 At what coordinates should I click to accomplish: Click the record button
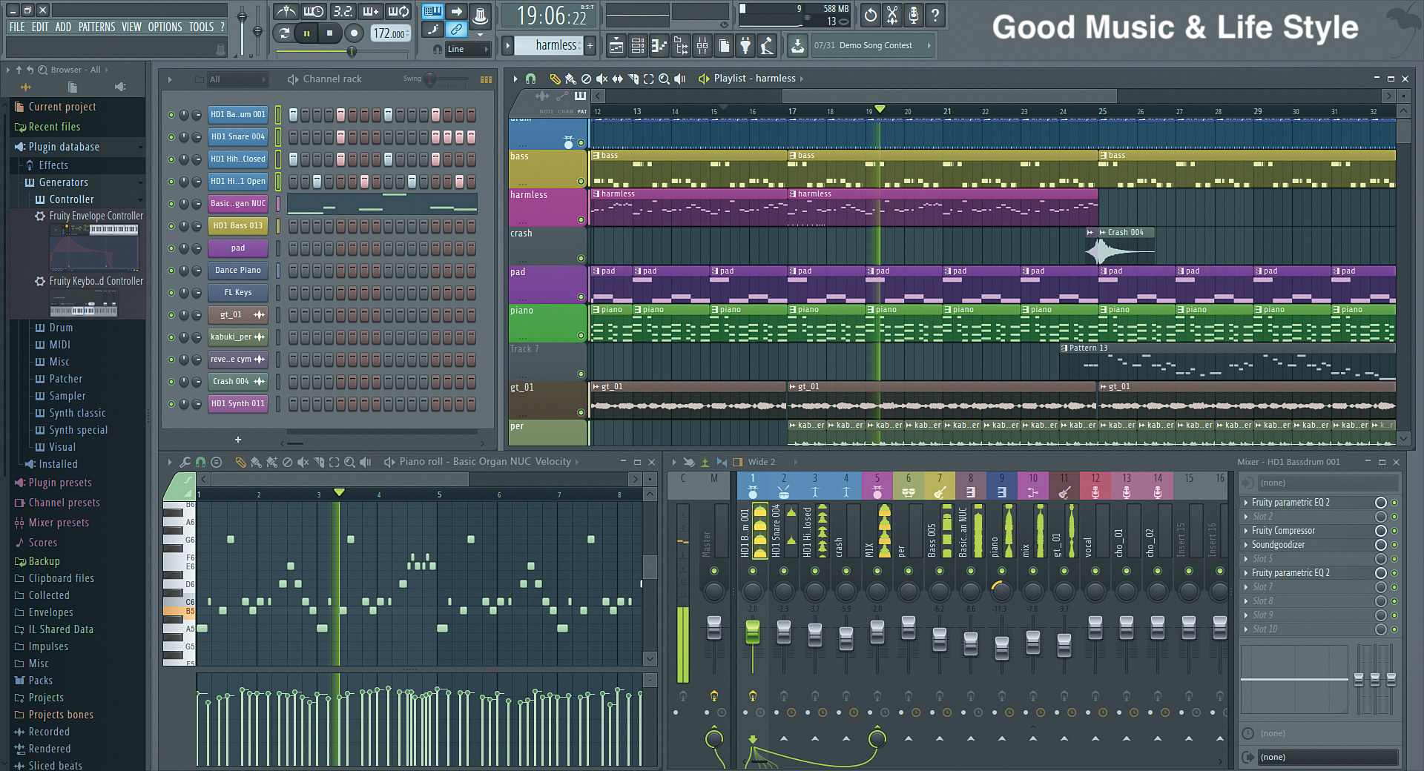coord(354,33)
